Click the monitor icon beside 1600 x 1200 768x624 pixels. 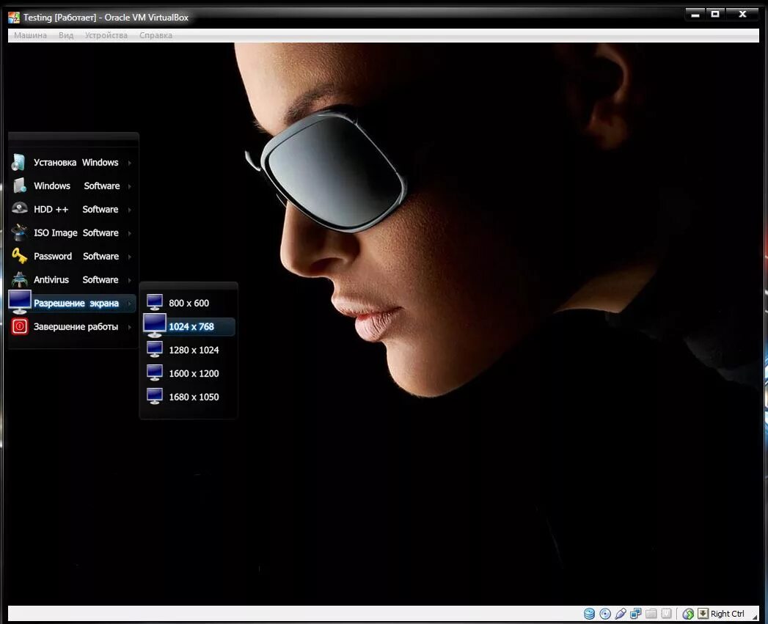155,372
